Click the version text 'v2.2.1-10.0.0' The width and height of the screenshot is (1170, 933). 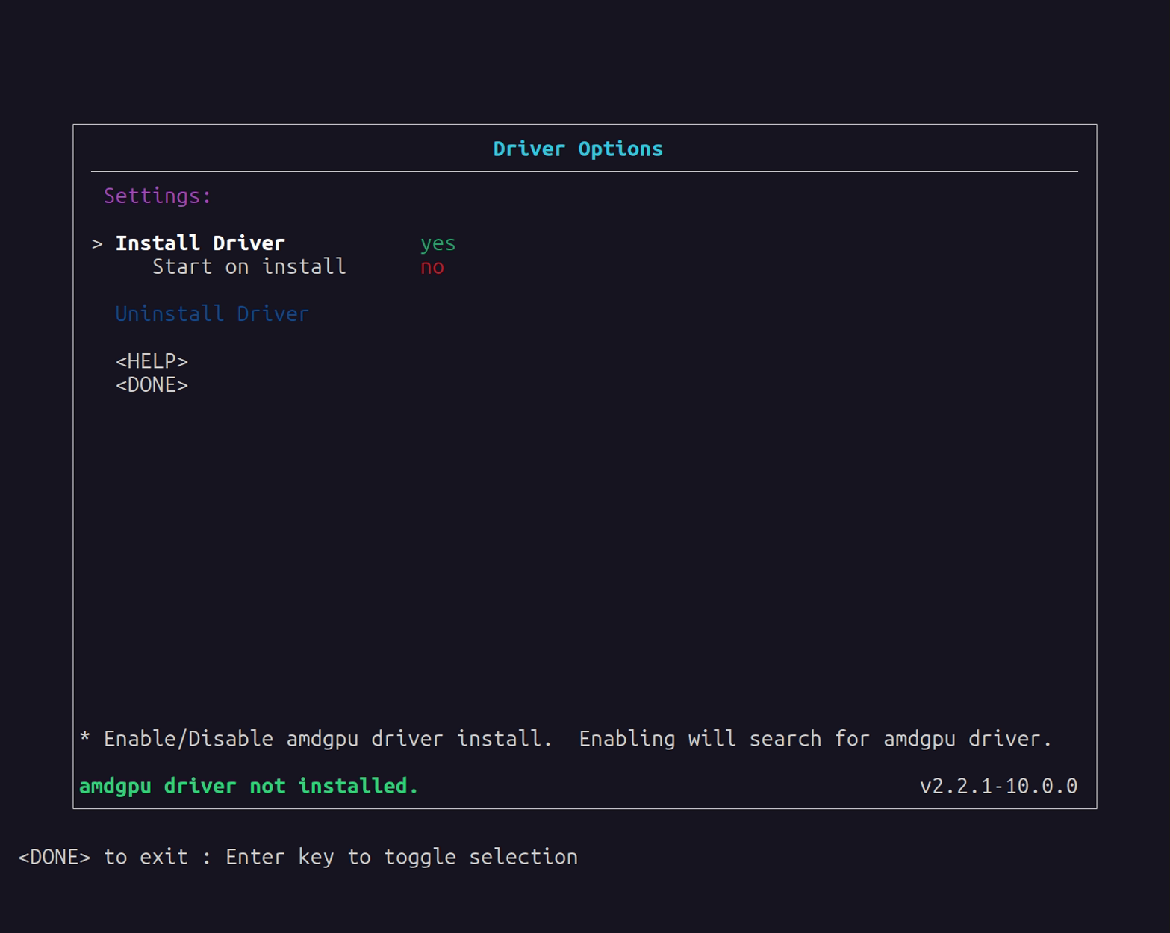pyautogui.click(x=998, y=786)
